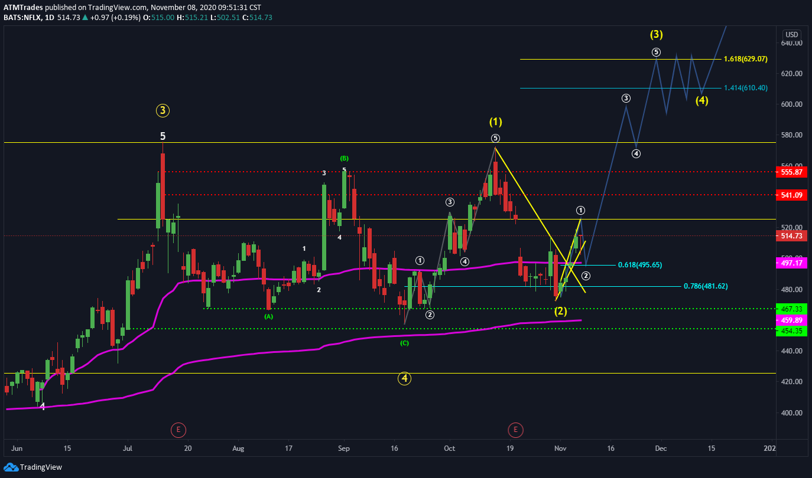
Task: Click the 0.786(481.62) Fibonacci label
Action: coord(706,286)
